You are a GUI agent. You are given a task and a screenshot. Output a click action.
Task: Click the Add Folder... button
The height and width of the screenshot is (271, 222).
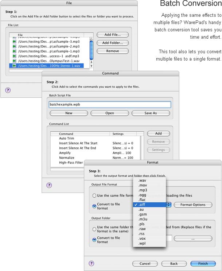(113, 43)
